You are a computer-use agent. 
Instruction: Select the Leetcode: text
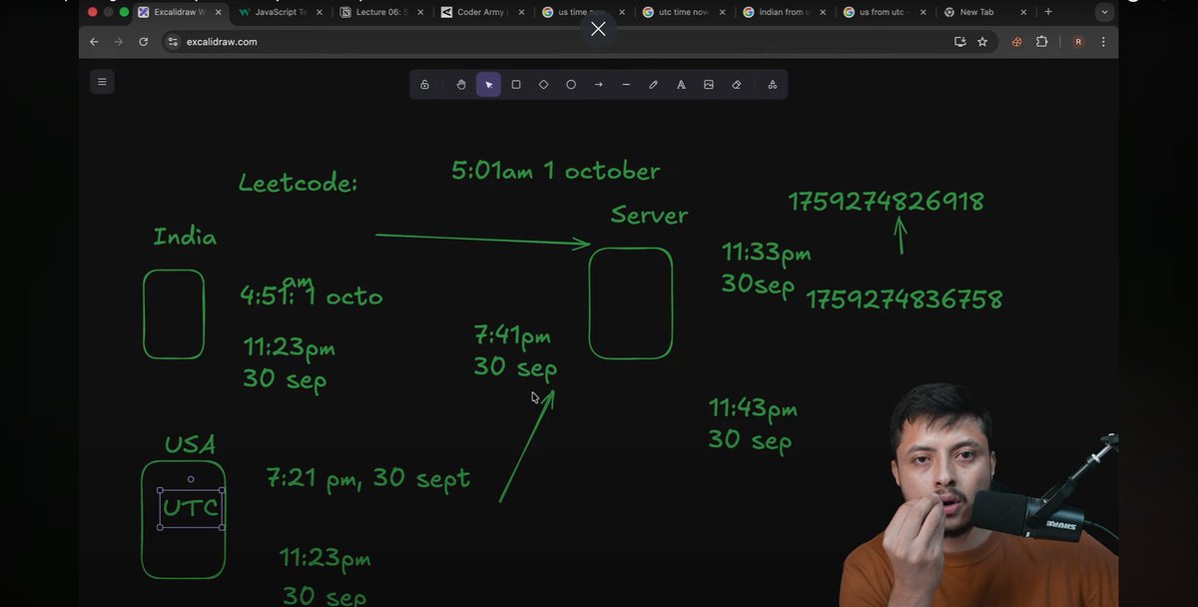coord(298,183)
